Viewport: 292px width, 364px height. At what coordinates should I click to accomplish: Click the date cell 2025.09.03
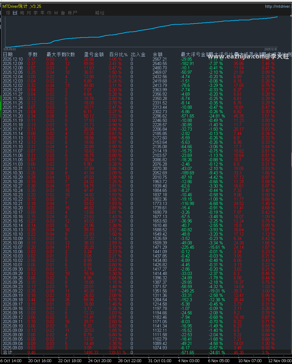[x=13, y=348]
